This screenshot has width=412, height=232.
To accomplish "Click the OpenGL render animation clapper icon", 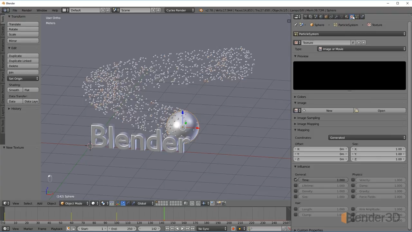I will pos(224,203).
